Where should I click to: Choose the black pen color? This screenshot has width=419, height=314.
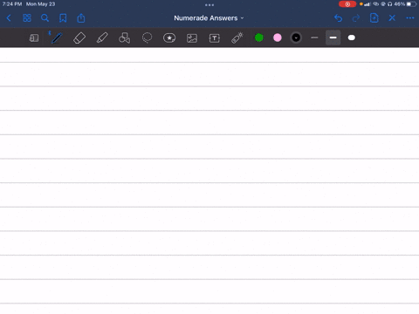pyautogui.click(x=296, y=38)
